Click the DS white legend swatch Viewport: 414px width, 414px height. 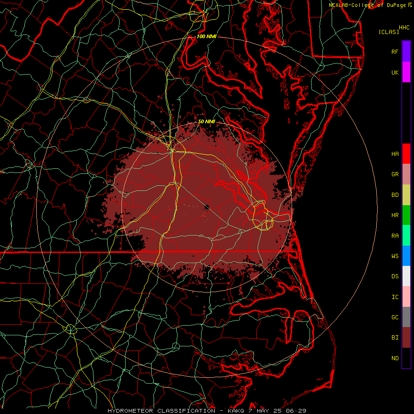click(406, 276)
